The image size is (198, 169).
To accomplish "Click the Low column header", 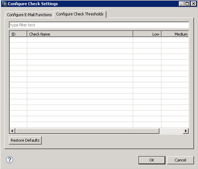I will [x=147, y=34].
